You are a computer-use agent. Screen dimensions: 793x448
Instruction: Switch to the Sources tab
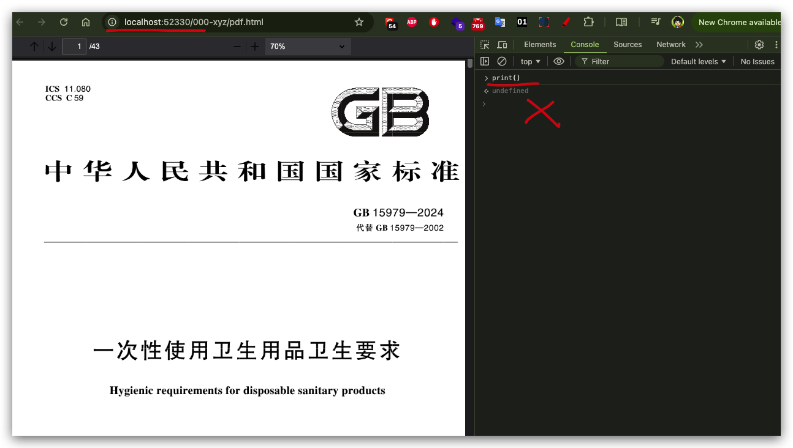pyautogui.click(x=628, y=45)
